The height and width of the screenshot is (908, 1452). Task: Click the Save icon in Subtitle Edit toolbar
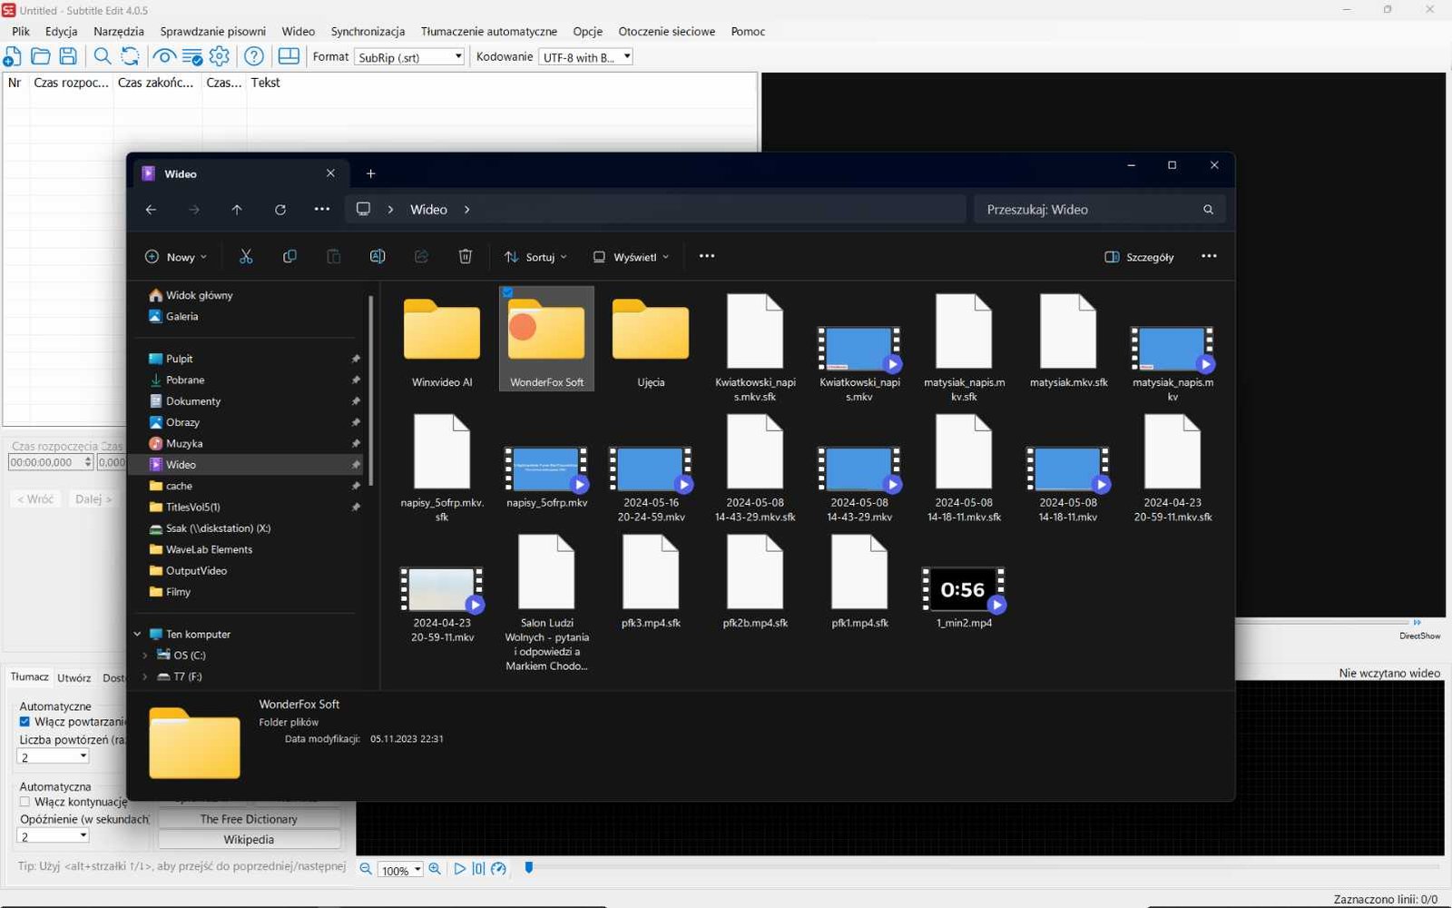[68, 56]
